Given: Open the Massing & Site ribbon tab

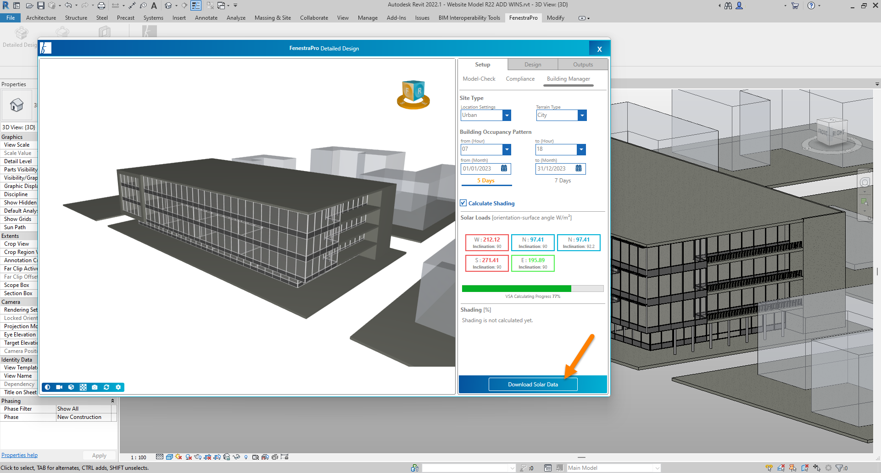Looking at the screenshot, I should tap(273, 18).
